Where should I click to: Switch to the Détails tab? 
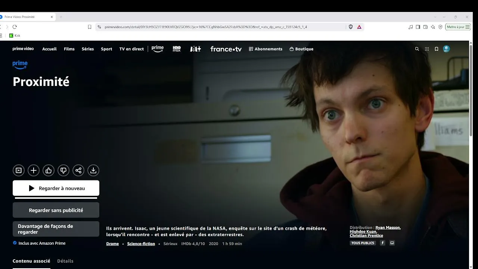click(65, 261)
